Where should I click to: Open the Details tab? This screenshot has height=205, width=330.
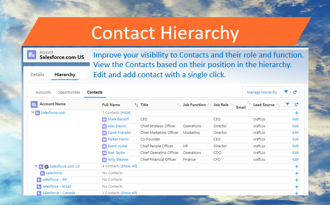click(x=37, y=75)
